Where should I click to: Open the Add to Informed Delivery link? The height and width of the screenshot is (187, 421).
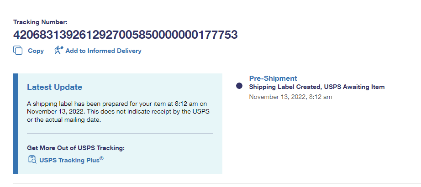[103, 51]
